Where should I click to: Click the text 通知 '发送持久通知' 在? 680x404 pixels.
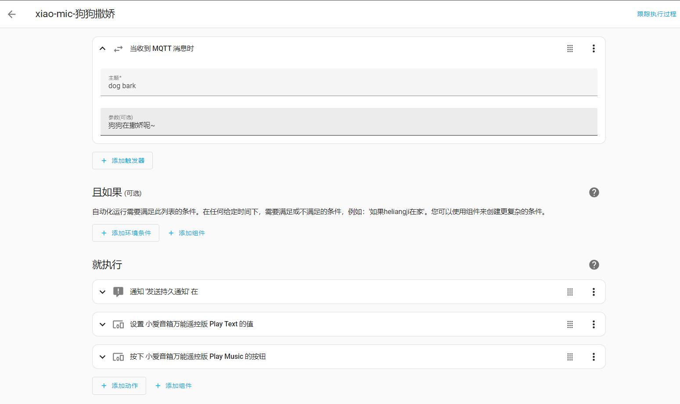click(164, 292)
